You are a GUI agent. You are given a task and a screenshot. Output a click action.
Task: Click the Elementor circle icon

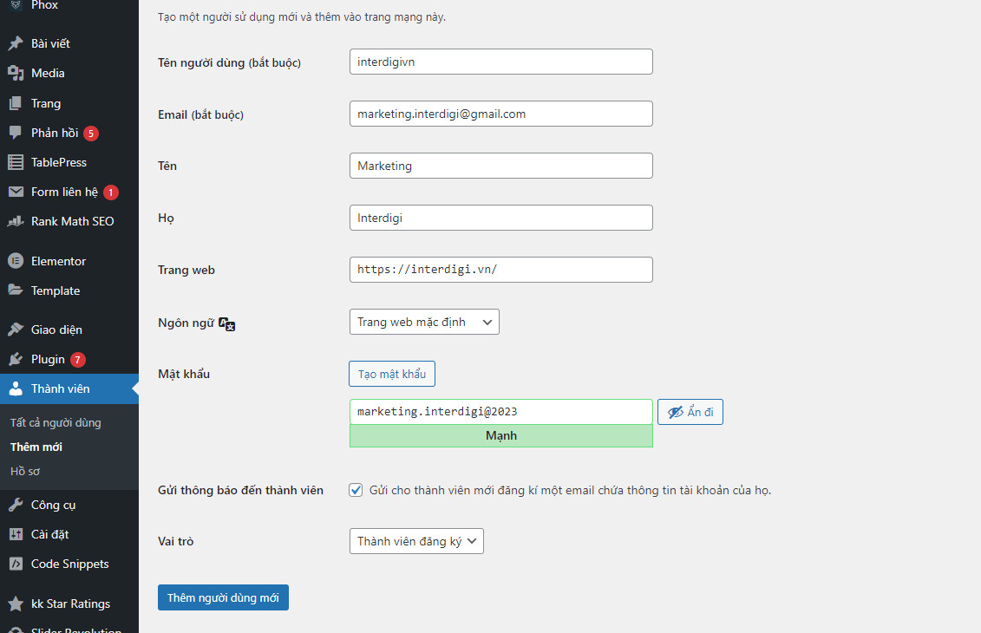tap(16, 261)
